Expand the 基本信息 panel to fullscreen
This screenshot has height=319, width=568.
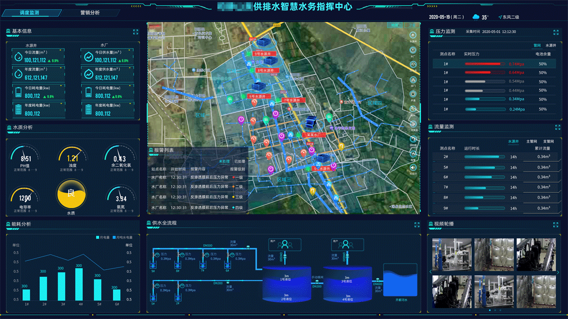pyautogui.click(x=136, y=32)
